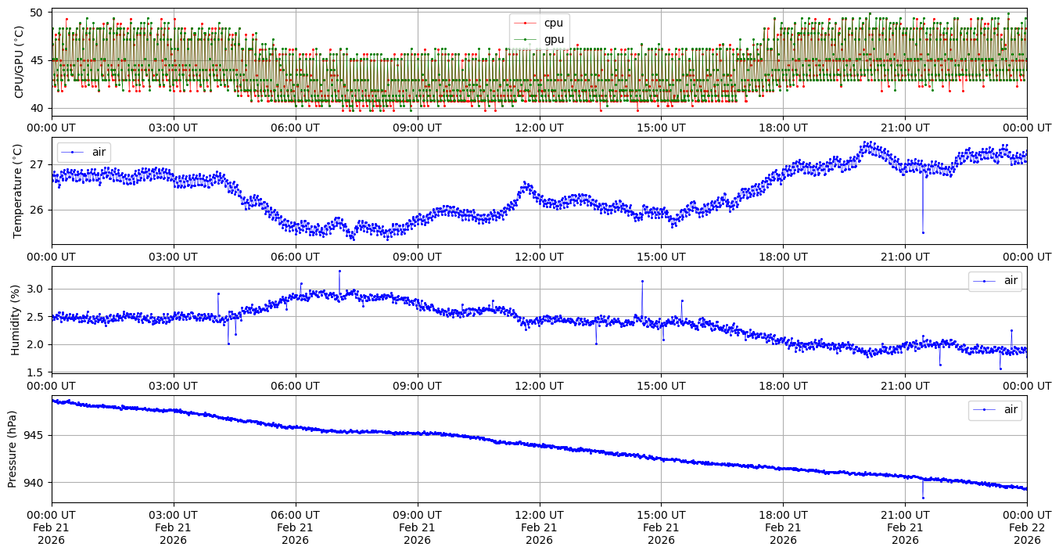Viewport: 1059px width, 554px height.
Task: Click the Temperature (°C) y-axis label
Action: coord(19,191)
